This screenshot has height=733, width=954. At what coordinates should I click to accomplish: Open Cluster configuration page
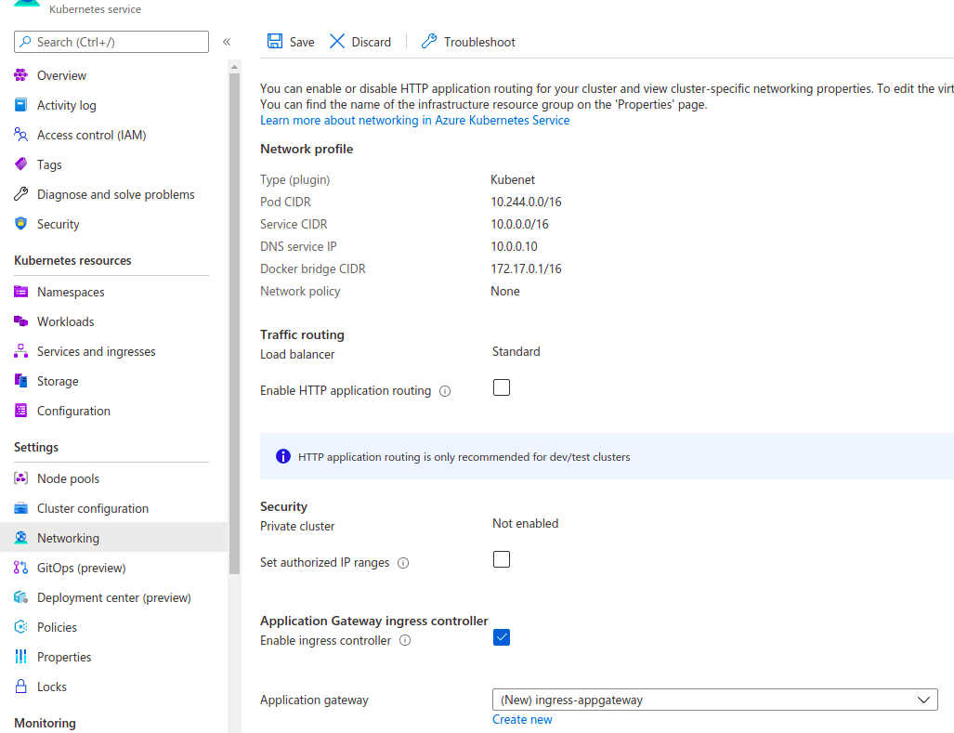click(93, 508)
